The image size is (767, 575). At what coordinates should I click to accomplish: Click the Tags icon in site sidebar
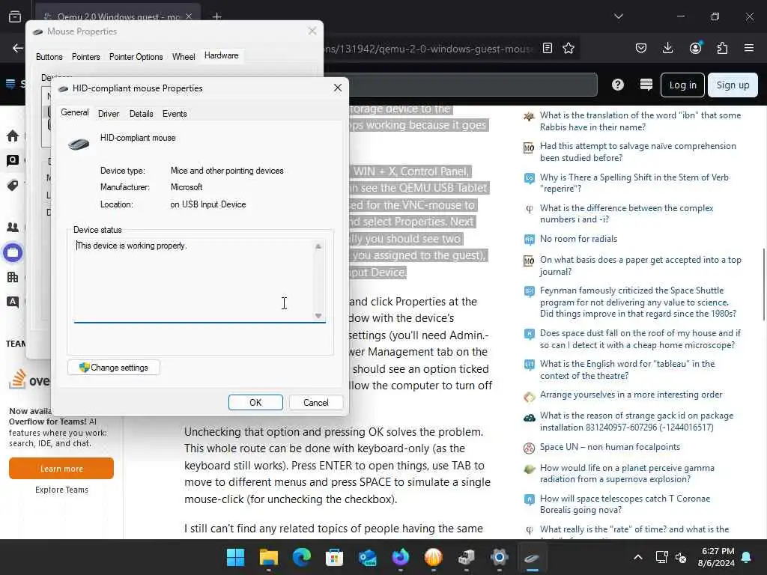click(13, 186)
